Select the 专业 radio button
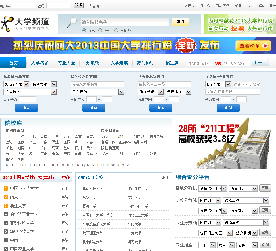Screen dimensions: 276x251 click(x=100, y=30)
